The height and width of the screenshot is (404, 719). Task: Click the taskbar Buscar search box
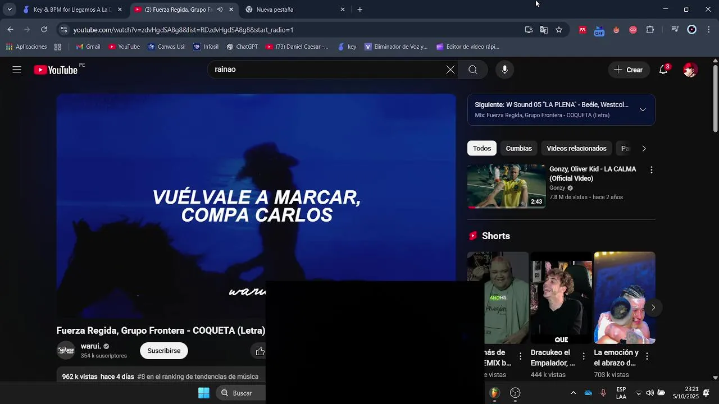pyautogui.click(x=240, y=393)
